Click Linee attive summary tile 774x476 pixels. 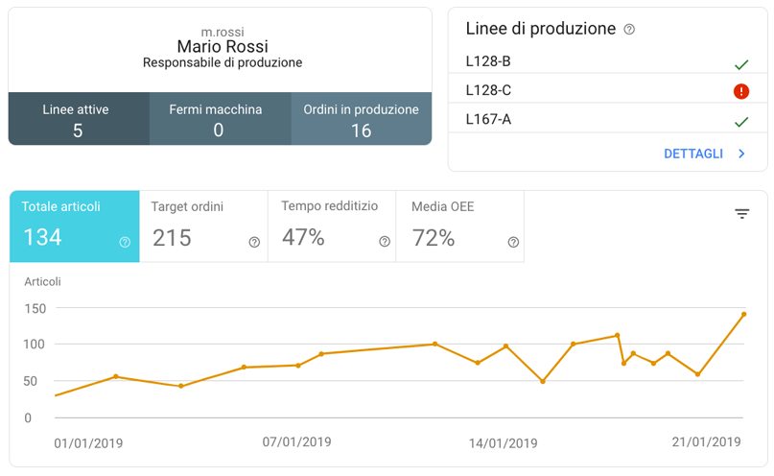[x=78, y=119]
